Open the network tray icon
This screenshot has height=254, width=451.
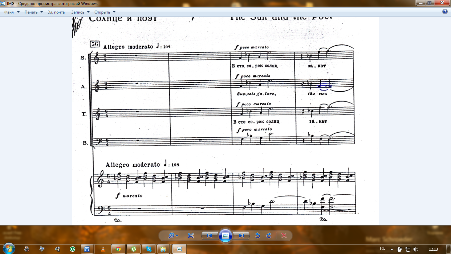point(408,249)
